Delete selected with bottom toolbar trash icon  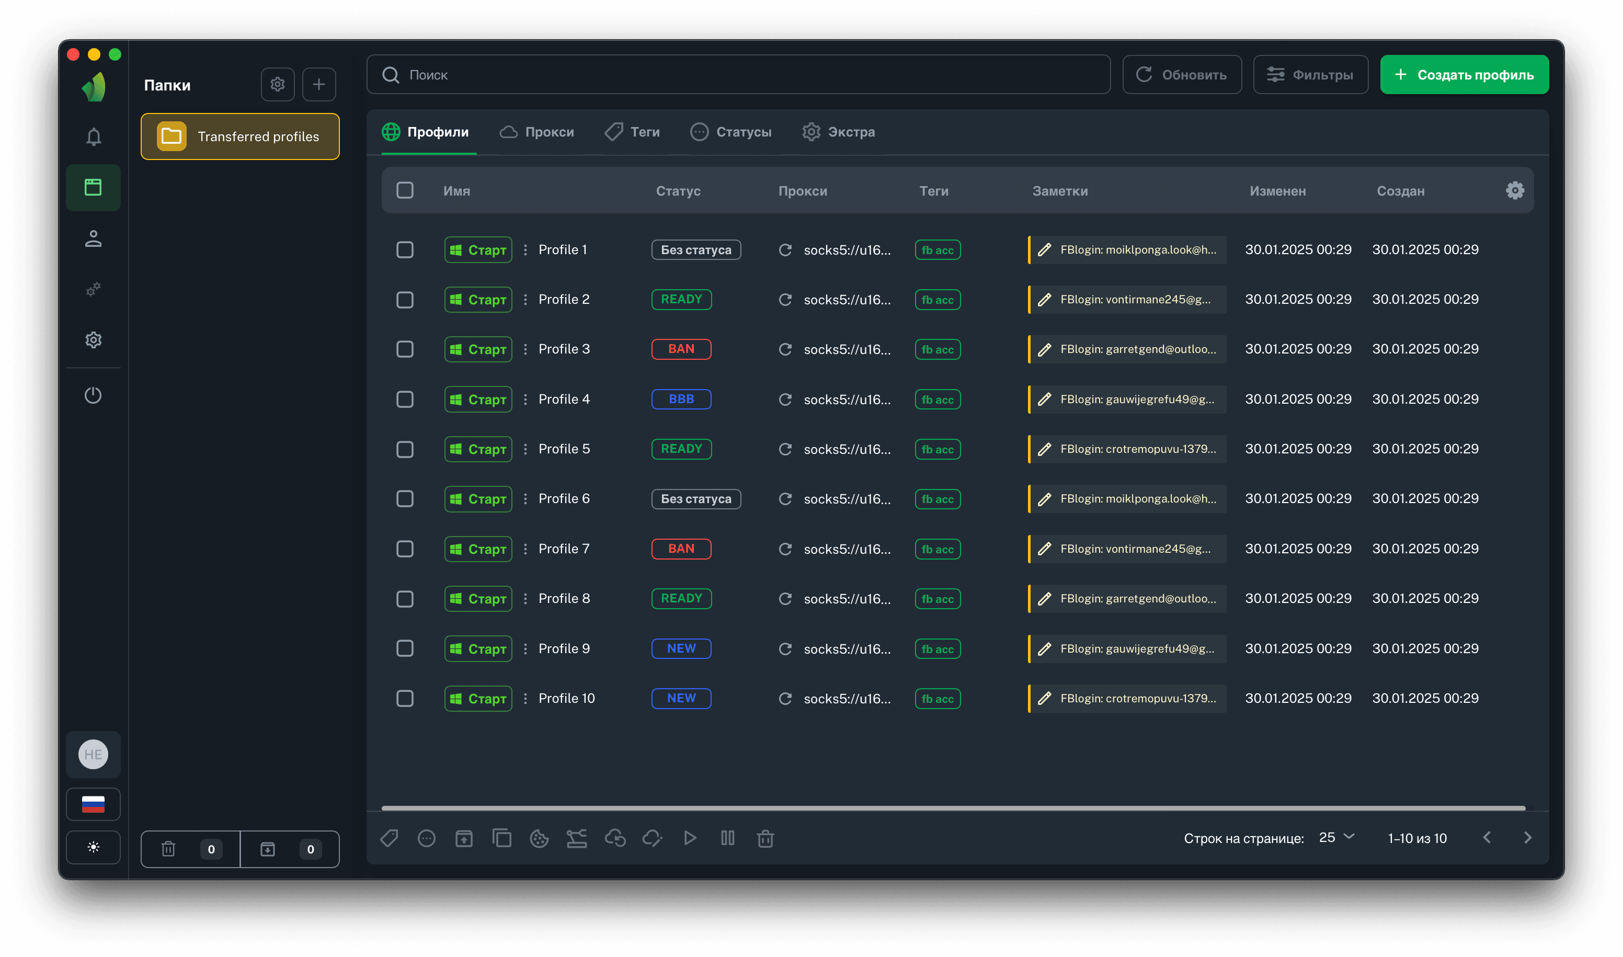coord(765,838)
